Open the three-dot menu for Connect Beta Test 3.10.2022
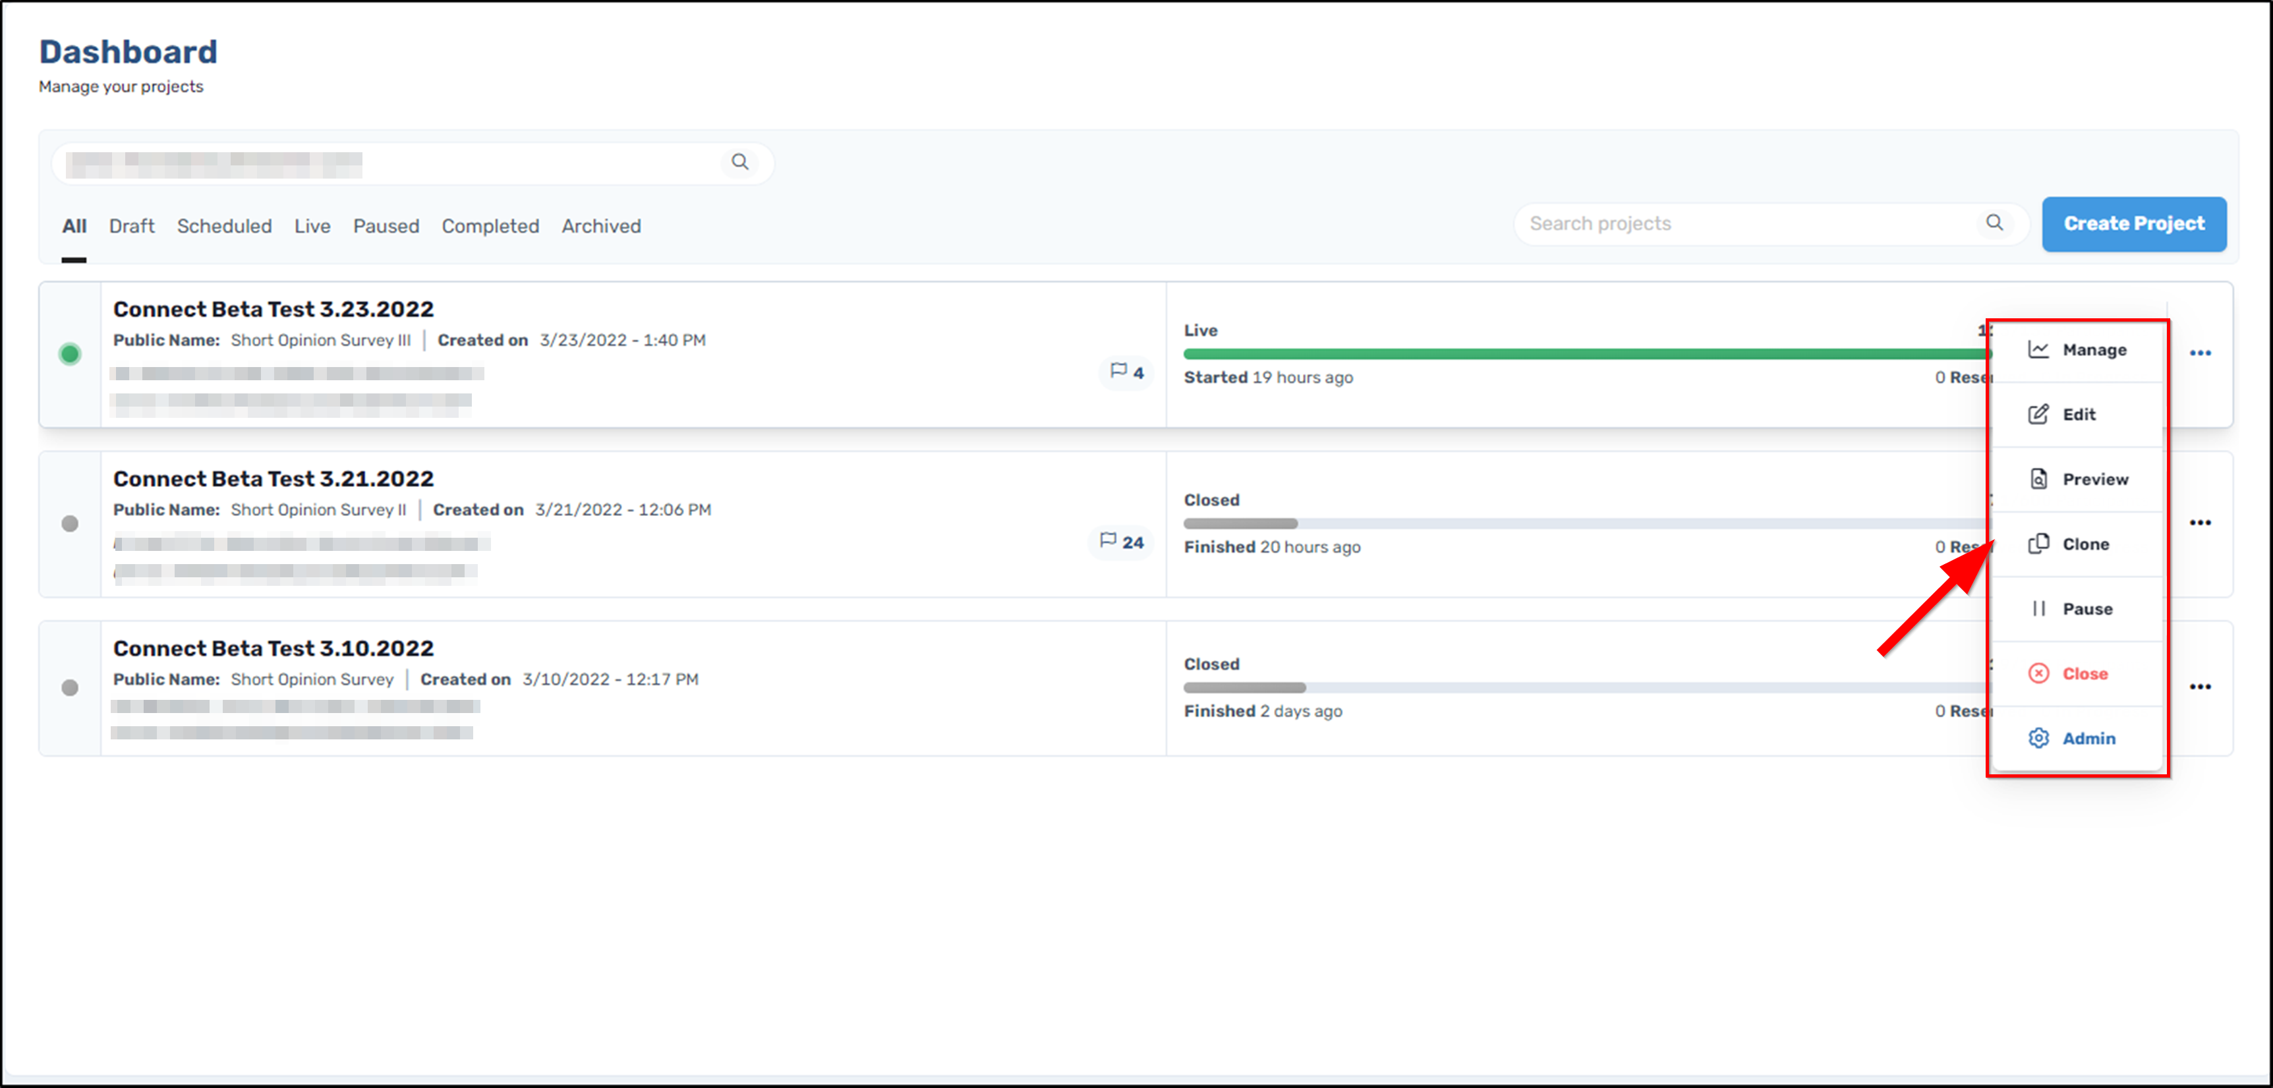This screenshot has height=1088, width=2273. pyautogui.click(x=2200, y=687)
